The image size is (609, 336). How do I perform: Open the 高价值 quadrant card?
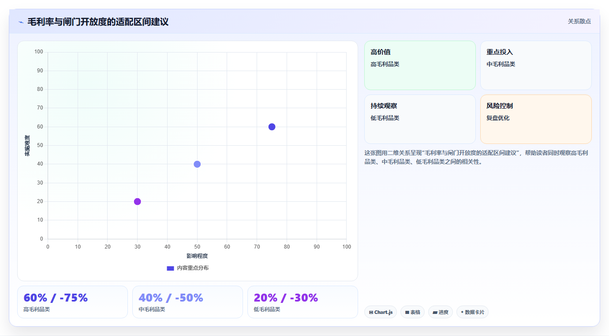point(420,65)
